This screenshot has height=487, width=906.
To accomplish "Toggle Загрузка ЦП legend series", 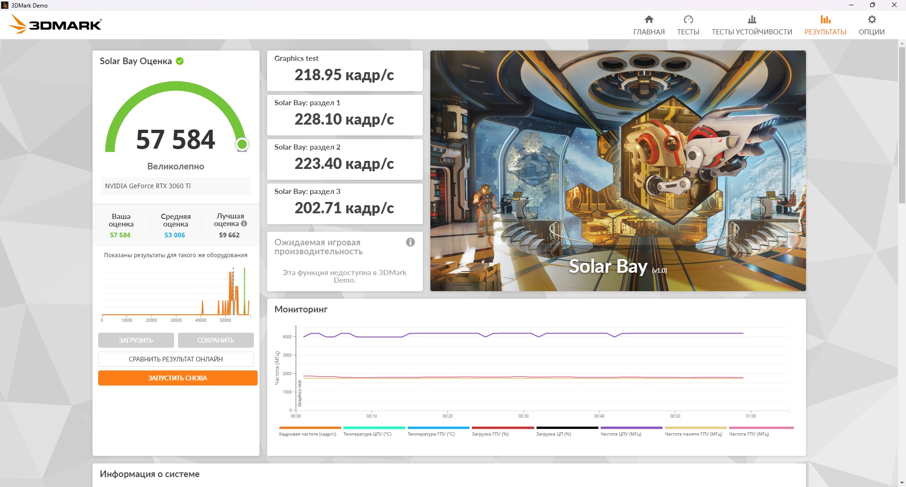I will (567, 432).
